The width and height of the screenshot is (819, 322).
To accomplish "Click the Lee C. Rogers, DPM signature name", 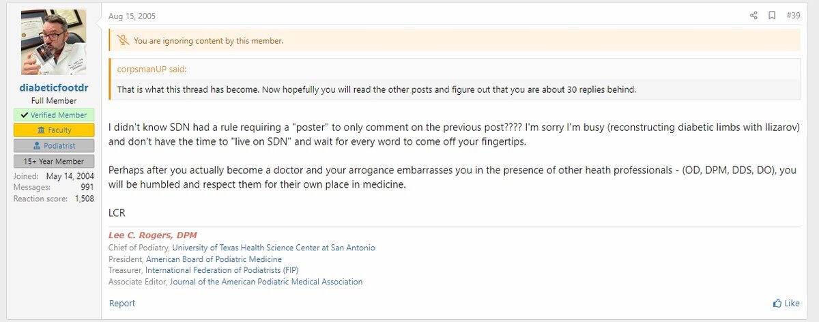I will [x=152, y=235].
